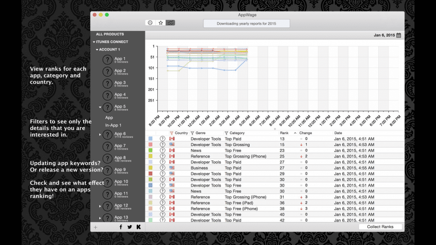Click the Twitter bird icon

click(x=130, y=227)
